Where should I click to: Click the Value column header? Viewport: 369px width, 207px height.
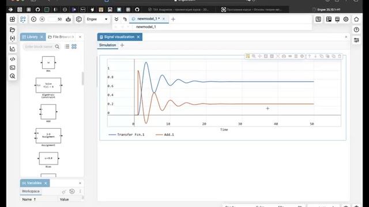tap(64, 200)
